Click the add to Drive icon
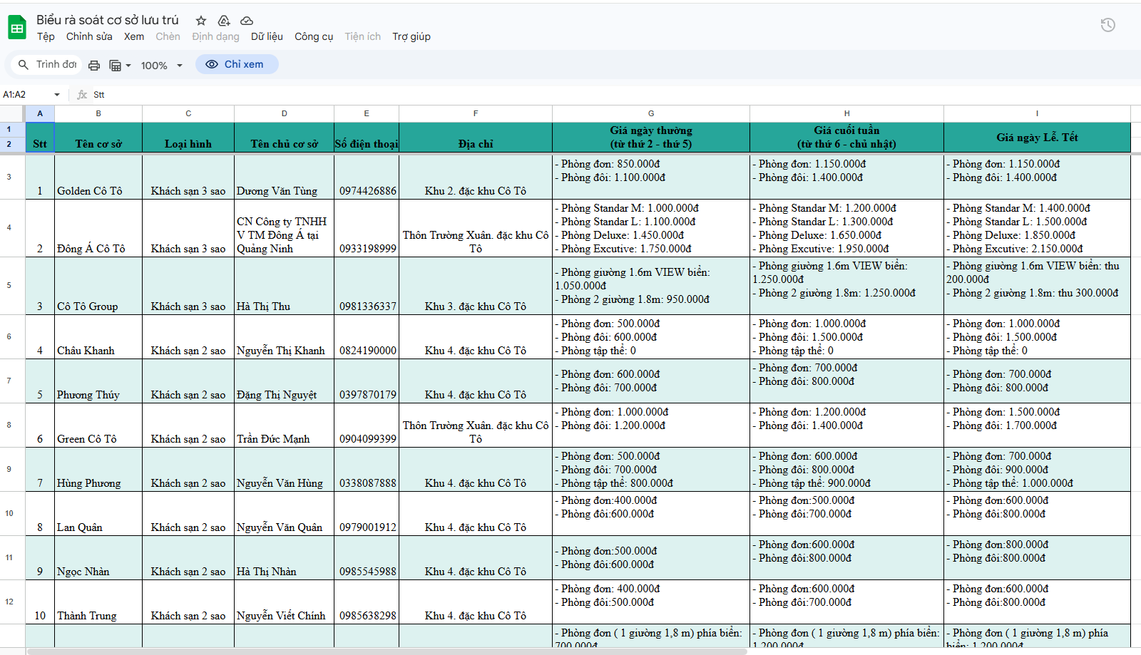This screenshot has height=655, width=1141. tap(224, 21)
